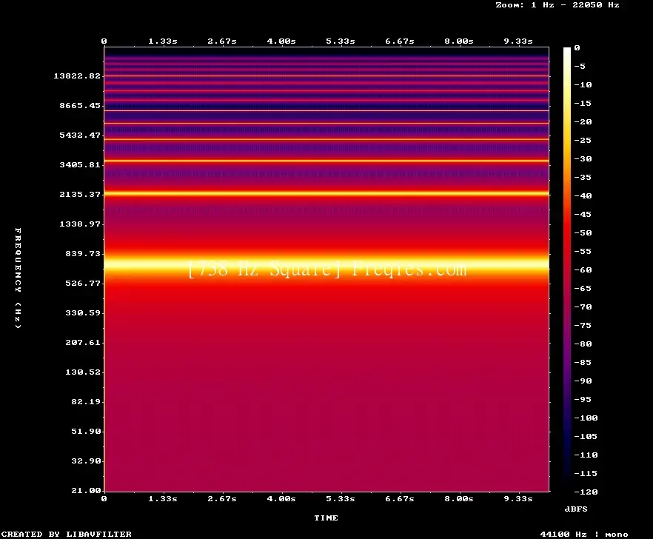Click the -5 dBFS scale label
This screenshot has width=653, height=539.
pyautogui.click(x=580, y=66)
